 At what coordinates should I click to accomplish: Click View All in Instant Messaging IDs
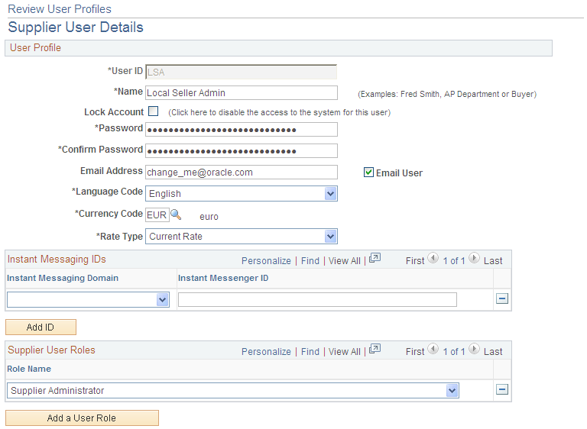pyautogui.click(x=345, y=261)
